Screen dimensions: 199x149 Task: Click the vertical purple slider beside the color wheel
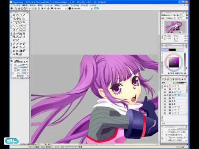pyautogui.click(x=185, y=62)
